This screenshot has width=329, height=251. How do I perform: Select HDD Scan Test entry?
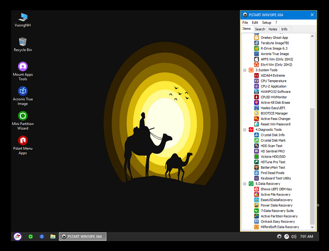click(x=272, y=146)
